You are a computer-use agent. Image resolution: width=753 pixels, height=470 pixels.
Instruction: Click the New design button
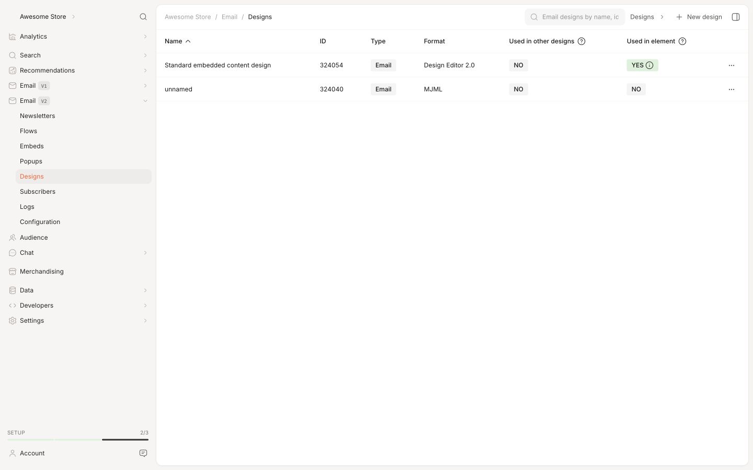coord(699,17)
